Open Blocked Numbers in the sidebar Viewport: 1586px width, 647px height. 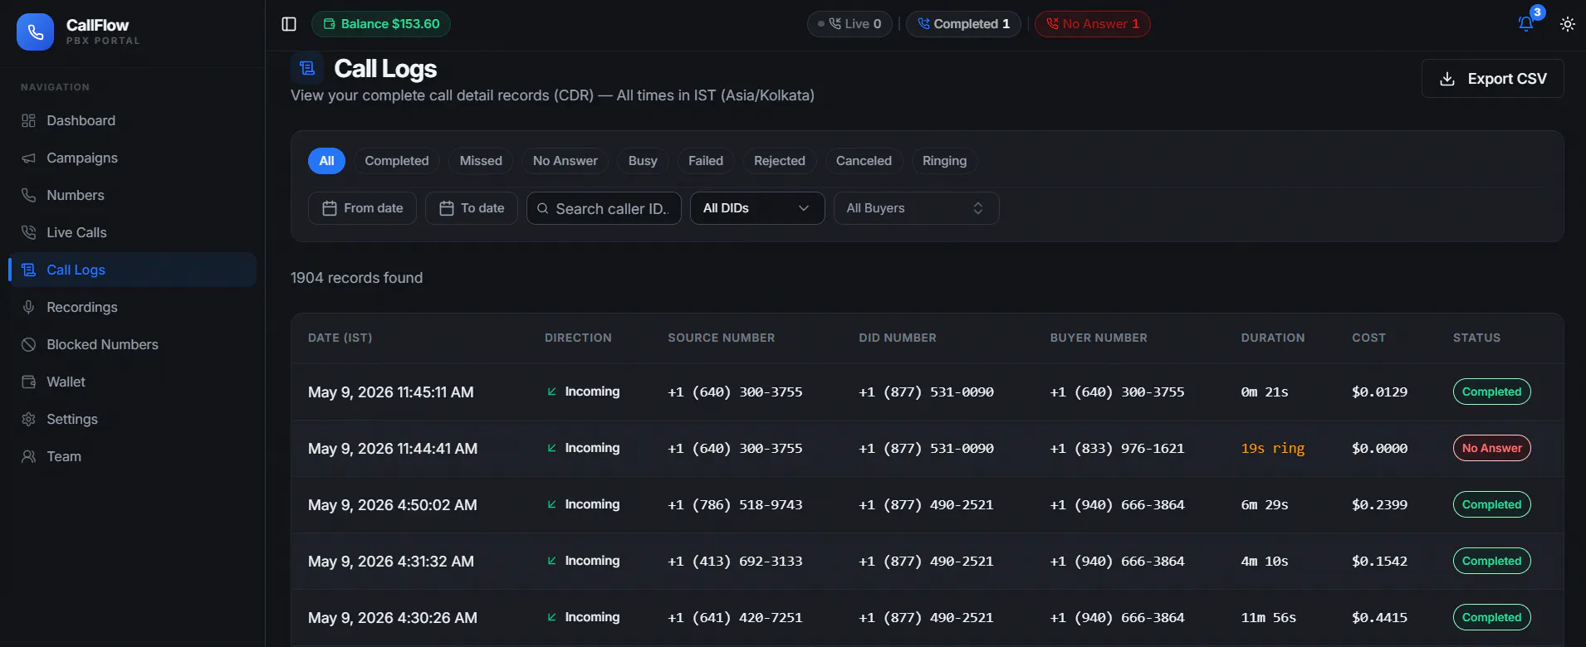pyautogui.click(x=132, y=344)
